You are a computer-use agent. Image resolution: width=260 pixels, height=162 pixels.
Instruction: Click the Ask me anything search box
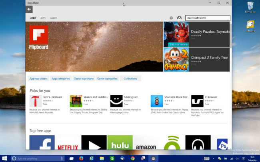pos(38,158)
